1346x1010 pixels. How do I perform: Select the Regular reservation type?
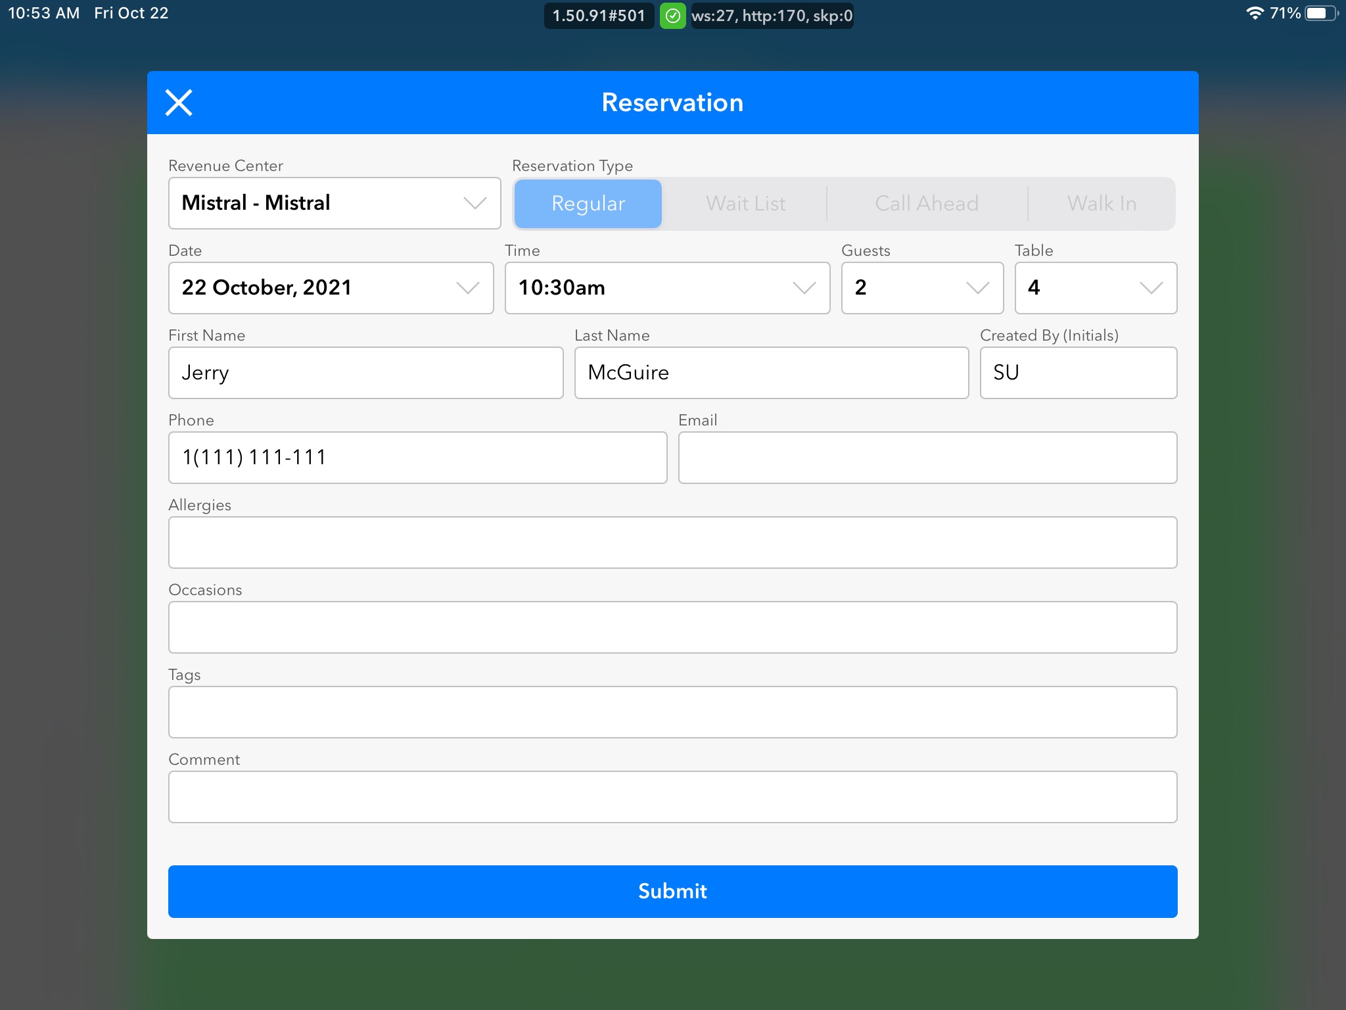point(588,204)
